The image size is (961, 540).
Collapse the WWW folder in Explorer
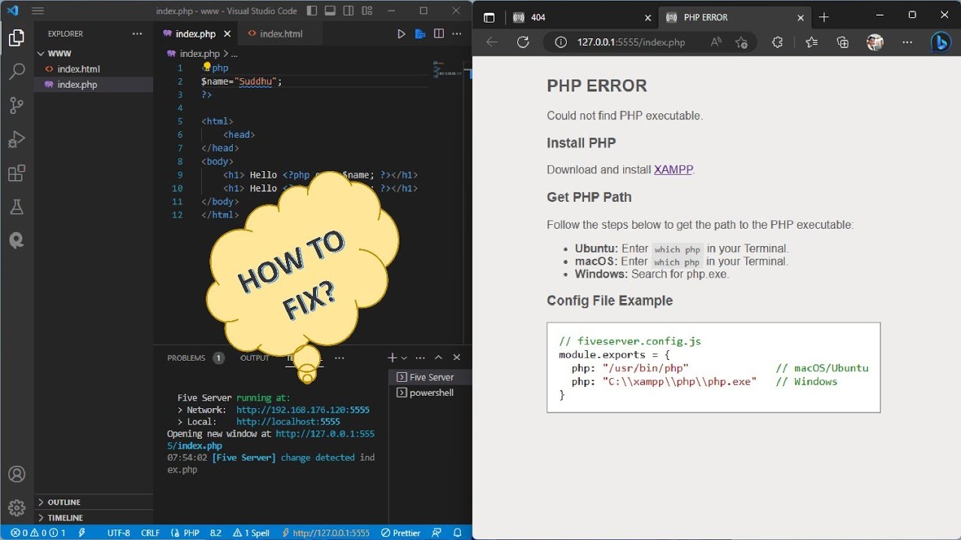coord(93,53)
